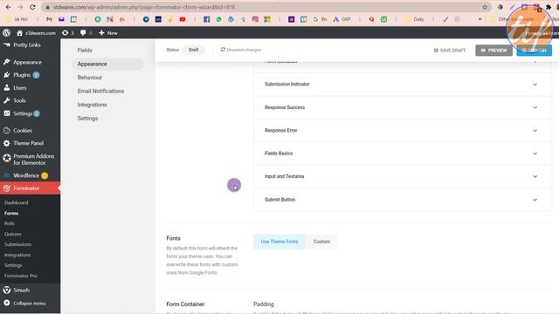Open Forminator Dashboard submenu
This screenshot has height=314, width=559.
point(16,202)
